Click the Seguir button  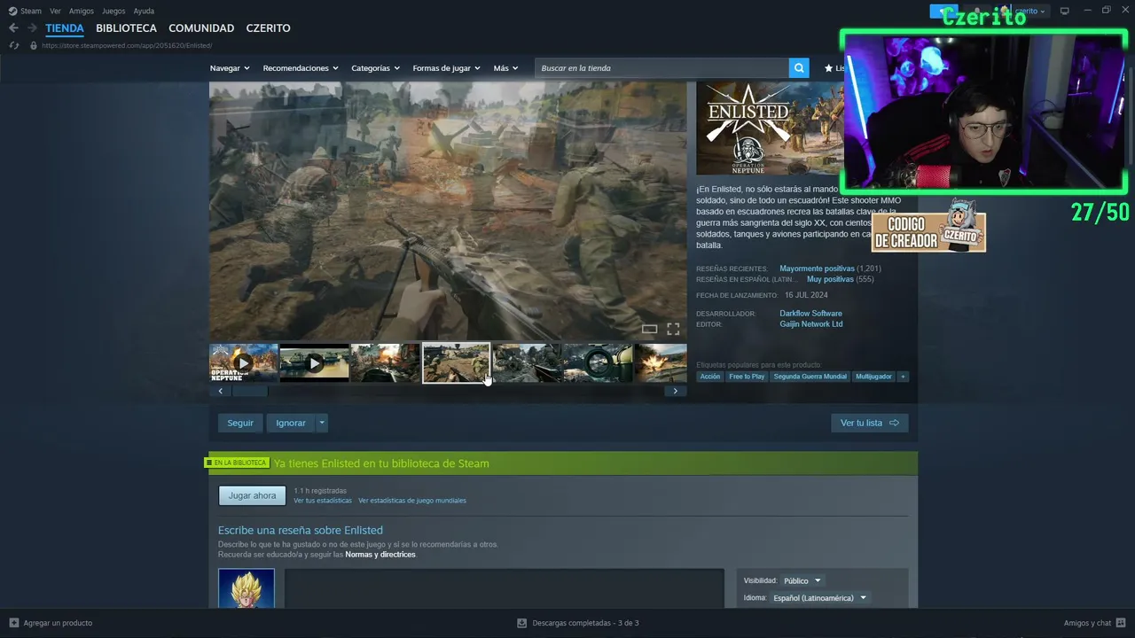240,423
